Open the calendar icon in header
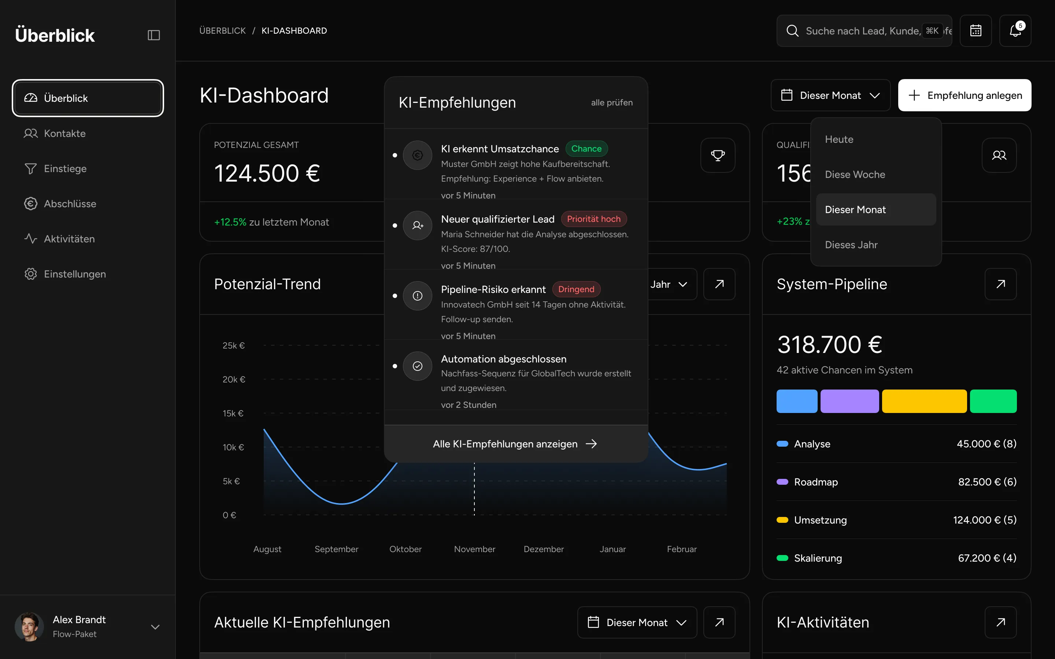The width and height of the screenshot is (1055, 659). point(976,30)
